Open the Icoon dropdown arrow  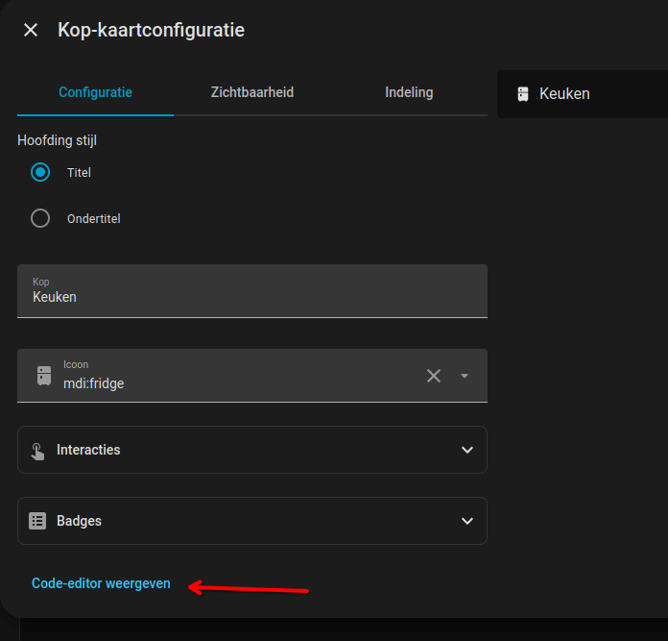(465, 376)
